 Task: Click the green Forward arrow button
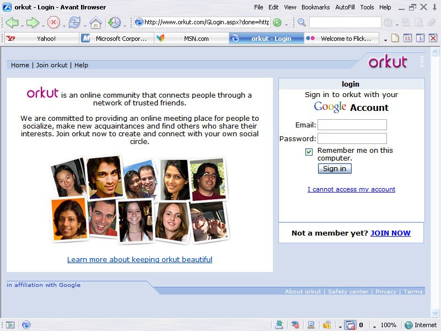[x=33, y=23]
